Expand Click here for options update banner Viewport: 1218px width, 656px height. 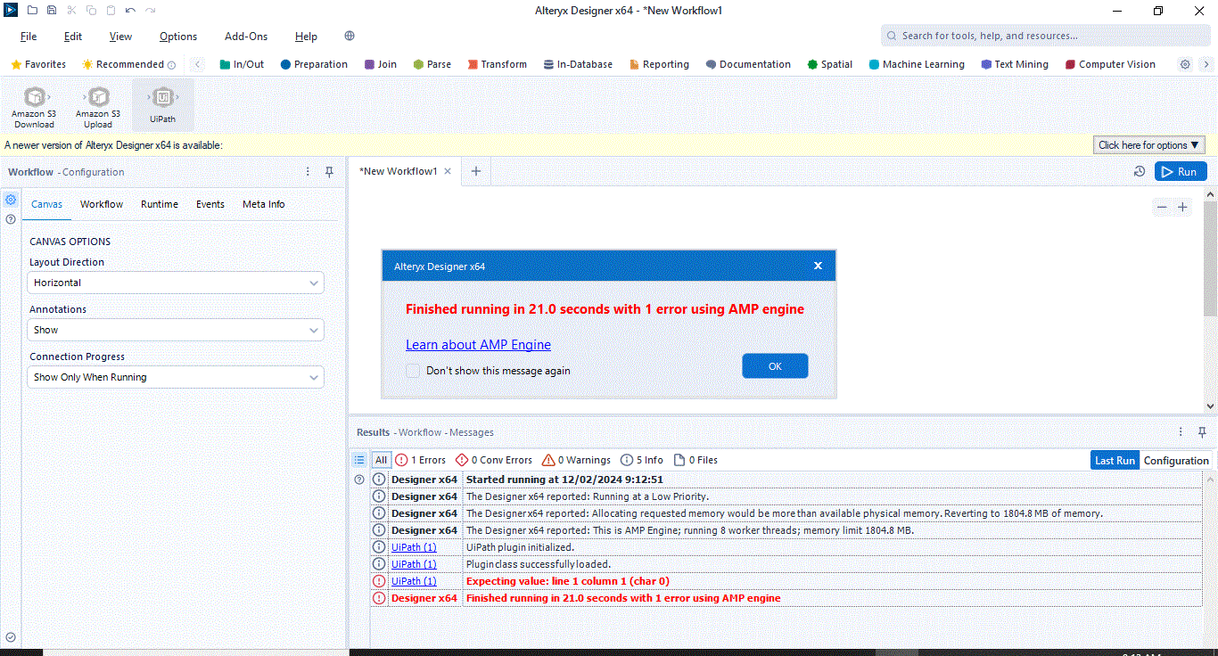click(1148, 144)
